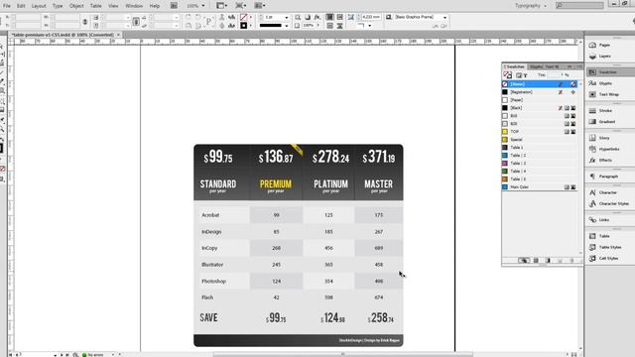Switch to the Glyphs tab in floating panel
Screen dimensions: 635x357
click(x=536, y=66)
